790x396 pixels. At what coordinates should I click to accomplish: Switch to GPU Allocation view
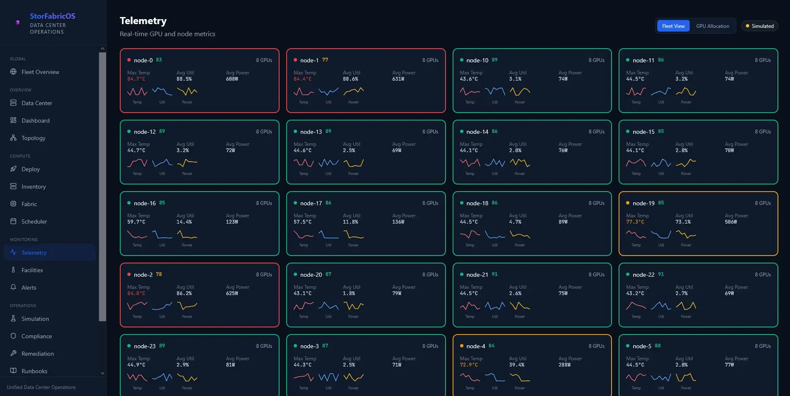coord(712,26)
